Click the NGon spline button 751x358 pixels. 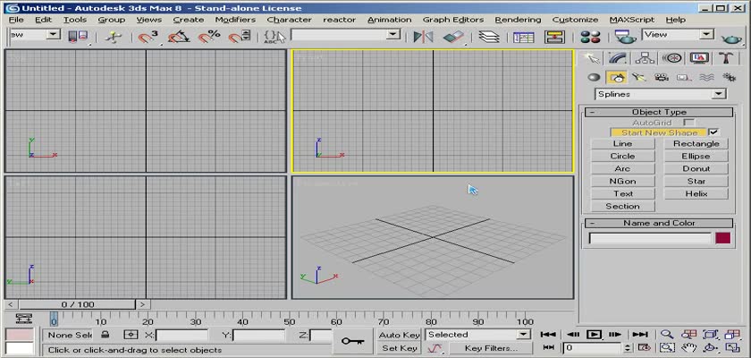point(622,181)
